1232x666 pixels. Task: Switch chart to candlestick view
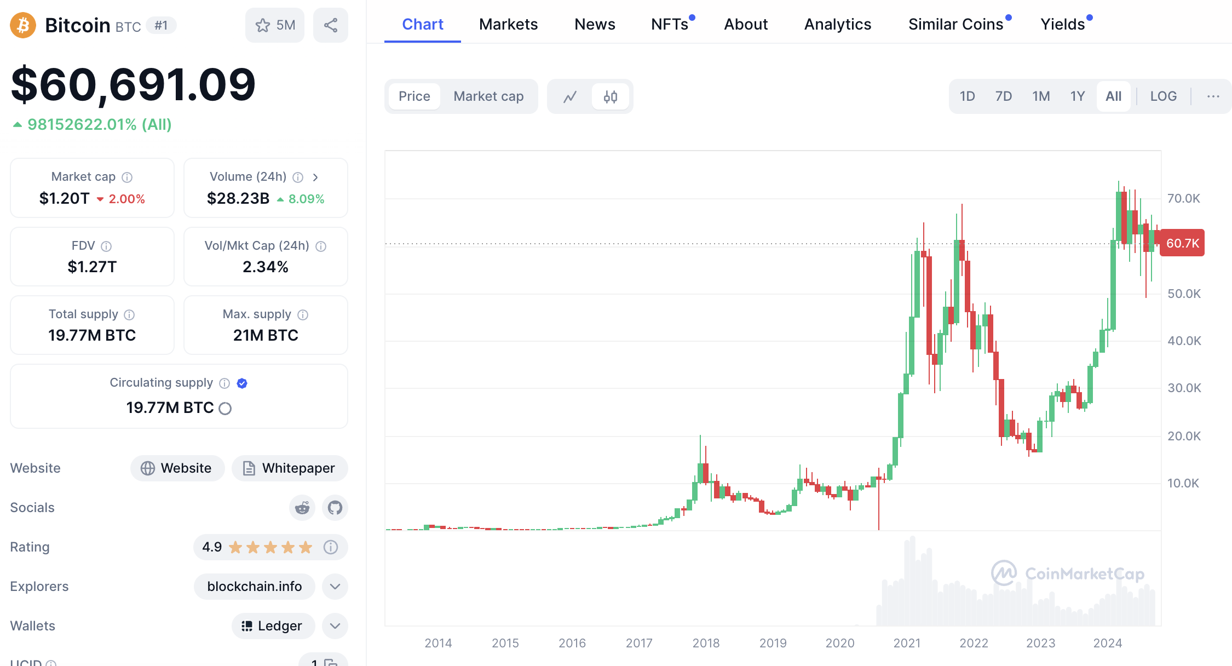[x=611, y=97]
